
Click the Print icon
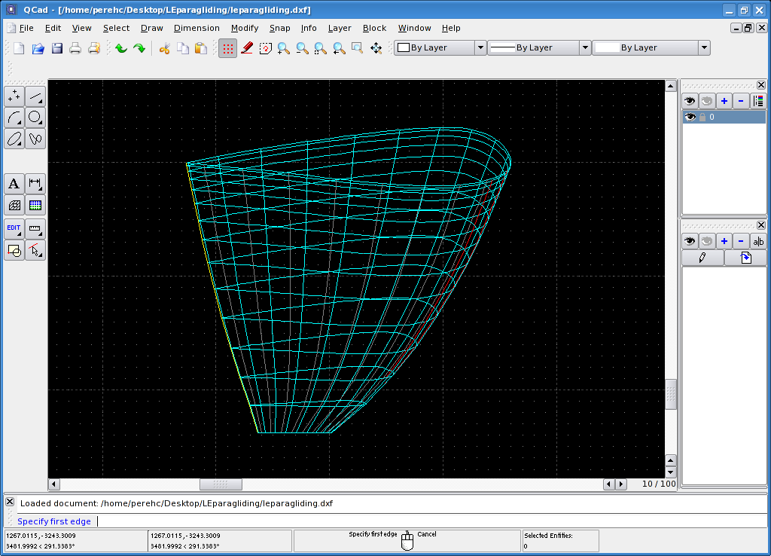pyautogui.click(x=75, y=48)
